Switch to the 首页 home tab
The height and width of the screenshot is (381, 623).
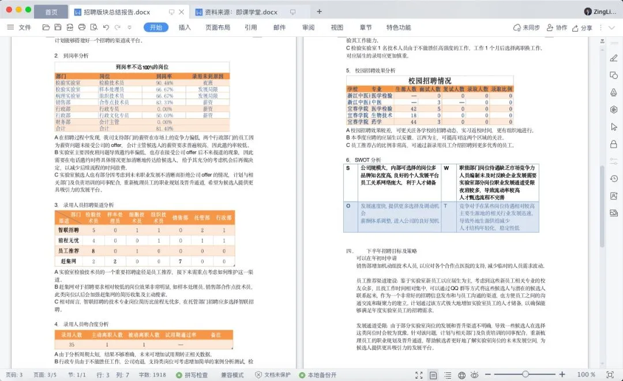51,12
